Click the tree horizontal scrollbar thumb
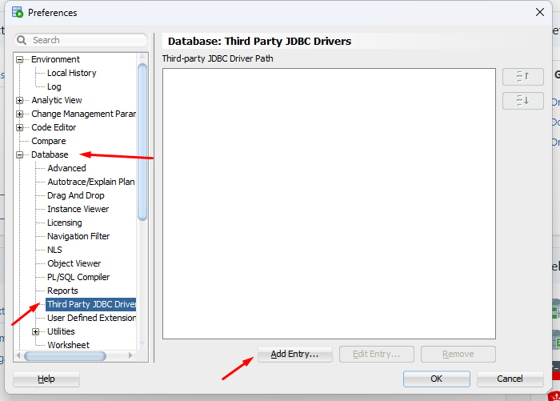The width and height of the screenshot is (560, 401). click(x=65, y=356)
